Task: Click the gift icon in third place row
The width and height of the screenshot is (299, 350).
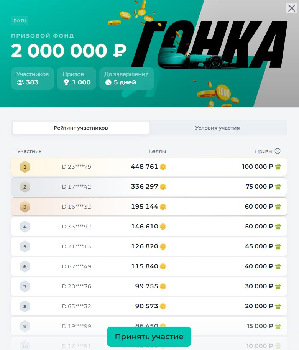Action: 278,207
